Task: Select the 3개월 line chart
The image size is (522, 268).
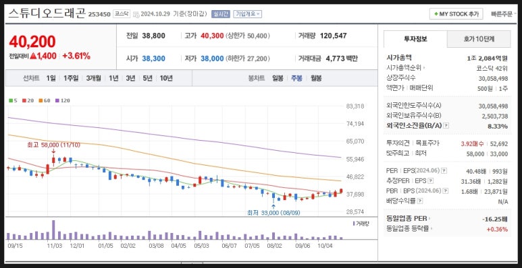Action: coord(93,78)
